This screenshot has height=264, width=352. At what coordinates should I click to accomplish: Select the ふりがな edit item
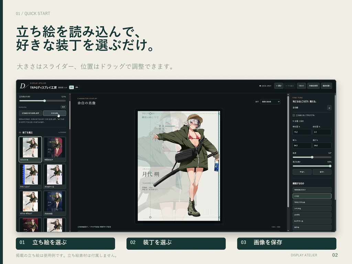312,215
